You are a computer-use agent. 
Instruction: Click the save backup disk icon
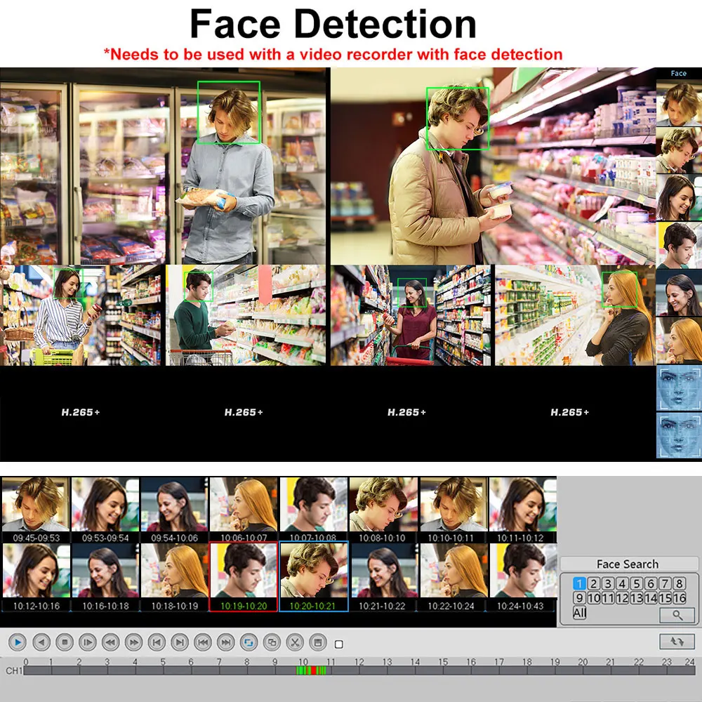pyautogui.click(x=318, y=642)
